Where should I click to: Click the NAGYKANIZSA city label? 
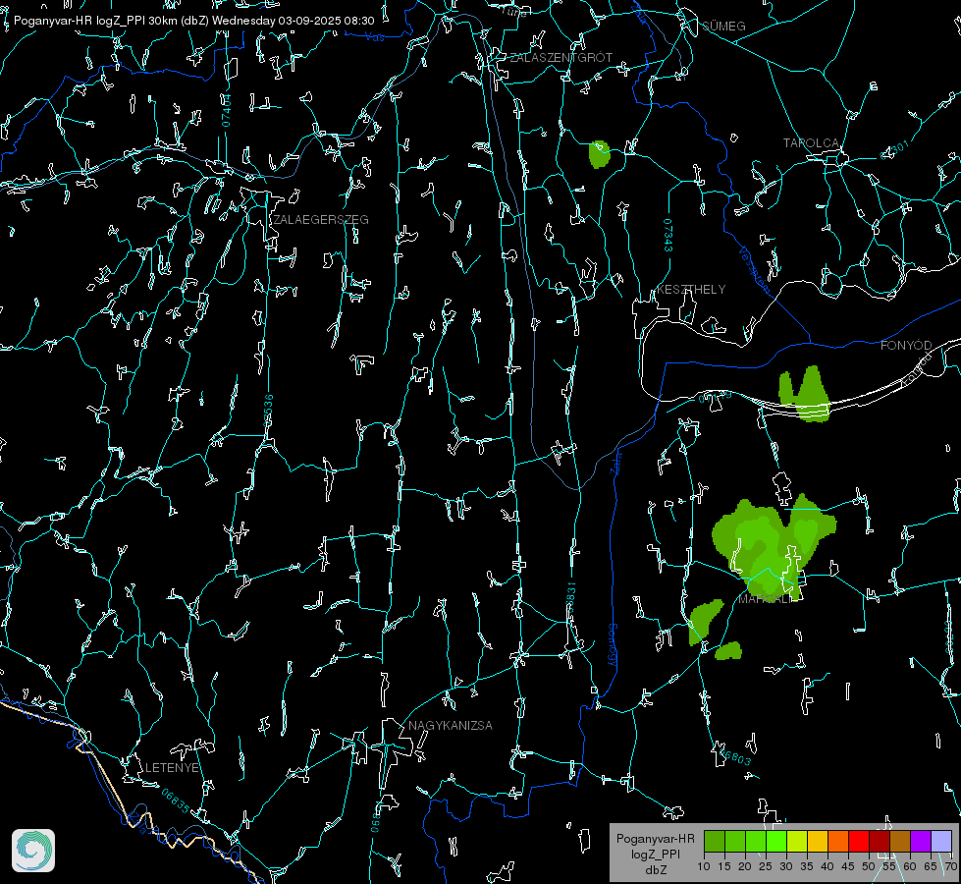pyautogui.click(x=451, y=725)
